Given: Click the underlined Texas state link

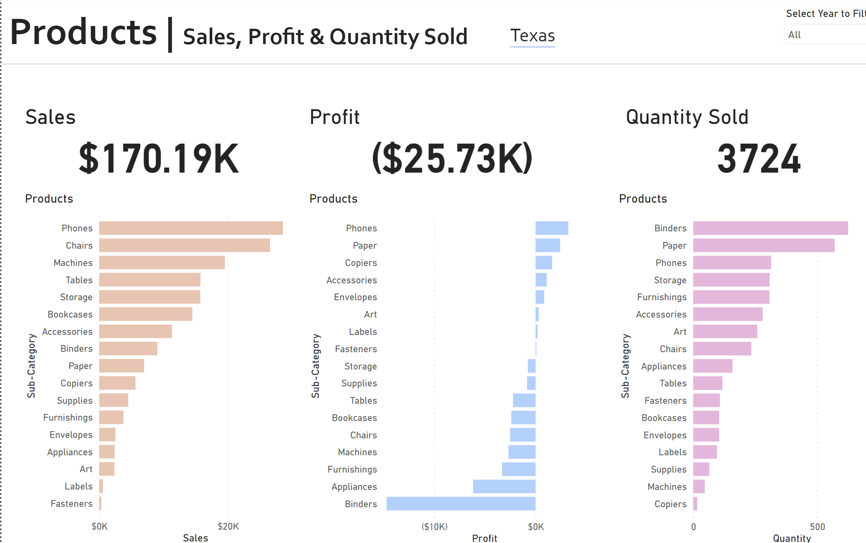Looking at the screenshot, I should 532,36.
